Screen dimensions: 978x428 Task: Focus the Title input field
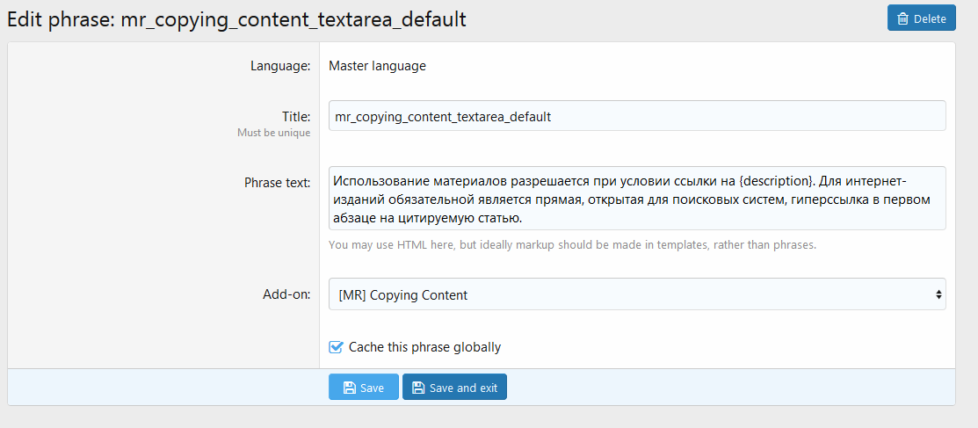coord(636,116)
